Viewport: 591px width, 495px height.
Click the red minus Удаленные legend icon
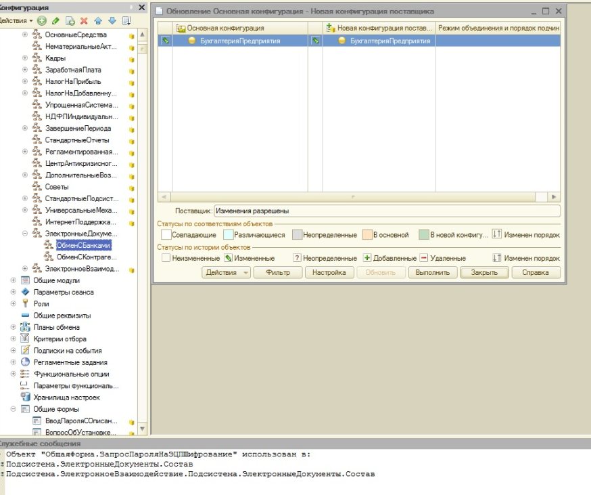[x=424, y=258]
